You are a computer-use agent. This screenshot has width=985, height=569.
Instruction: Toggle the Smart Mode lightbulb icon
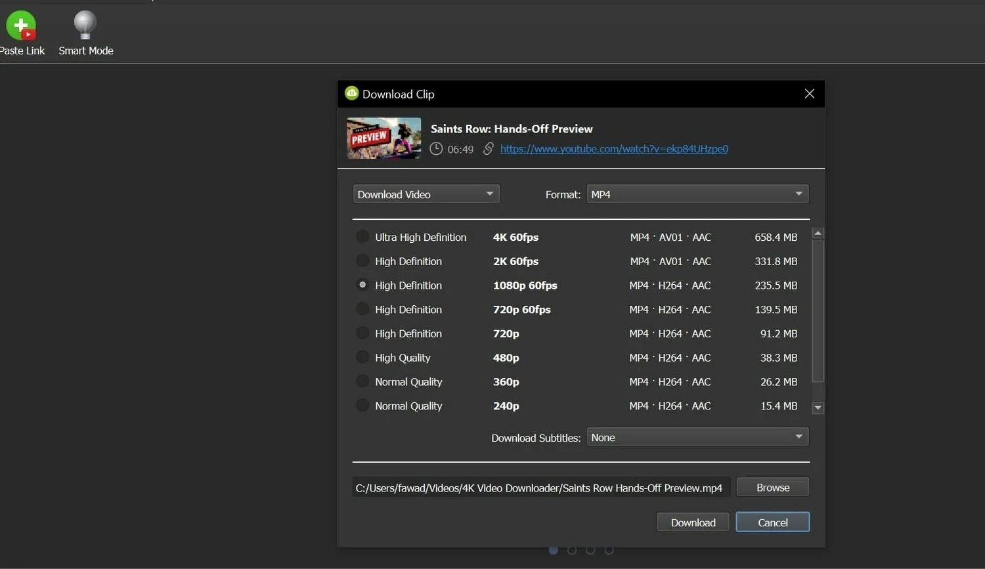(85, 26)
